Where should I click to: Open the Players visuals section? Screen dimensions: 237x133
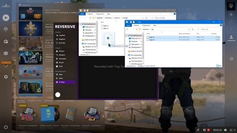coord(60,51)
